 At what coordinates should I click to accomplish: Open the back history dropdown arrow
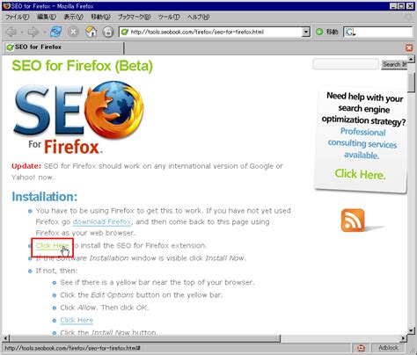point(22,32)
